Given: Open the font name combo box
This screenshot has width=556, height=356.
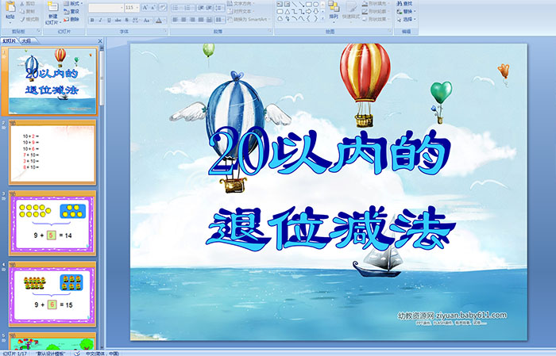Looking at the screenshot, I should click(x=106, y=7).
